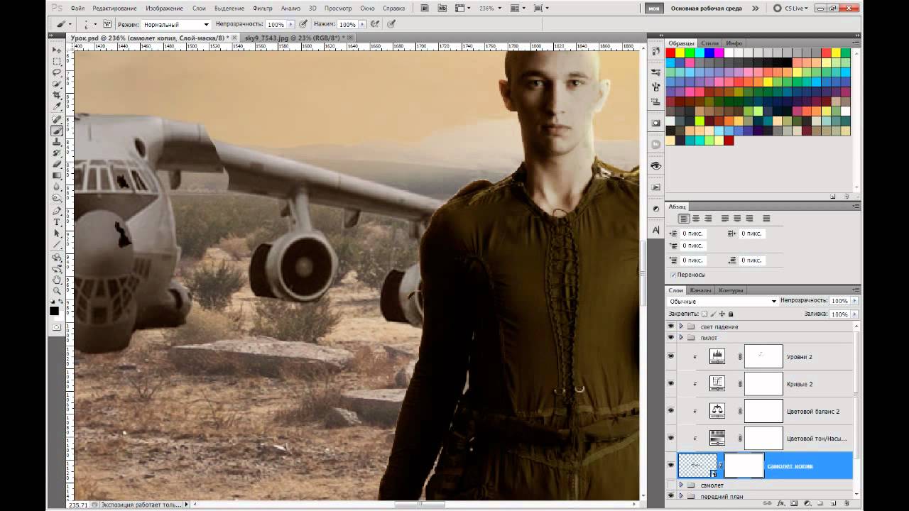Select the Move tool

(x=57, y=50)
